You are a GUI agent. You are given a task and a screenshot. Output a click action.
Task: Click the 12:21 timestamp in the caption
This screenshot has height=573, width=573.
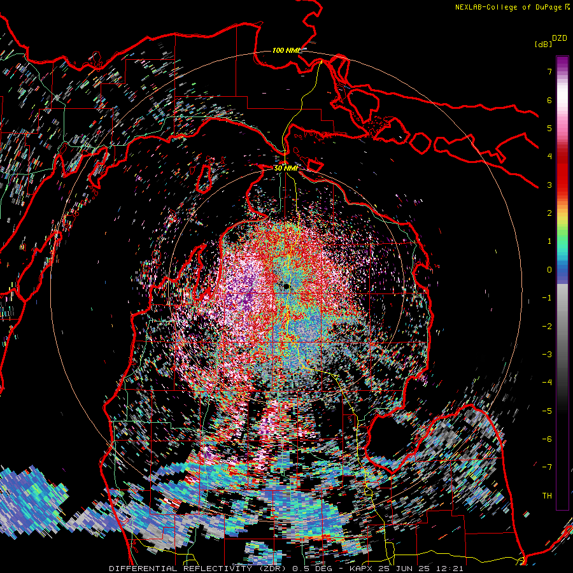tap(451, 569)
